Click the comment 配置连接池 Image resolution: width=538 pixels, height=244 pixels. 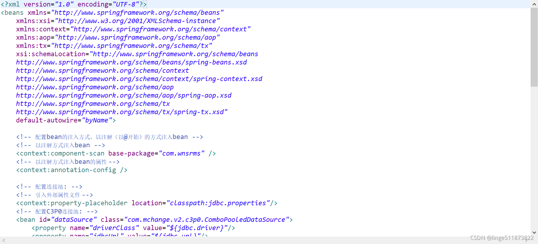[x=49, y=187]
